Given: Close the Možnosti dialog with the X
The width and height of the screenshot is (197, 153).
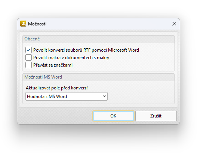Looking at the screenshot, I should [x=174, y=24].
